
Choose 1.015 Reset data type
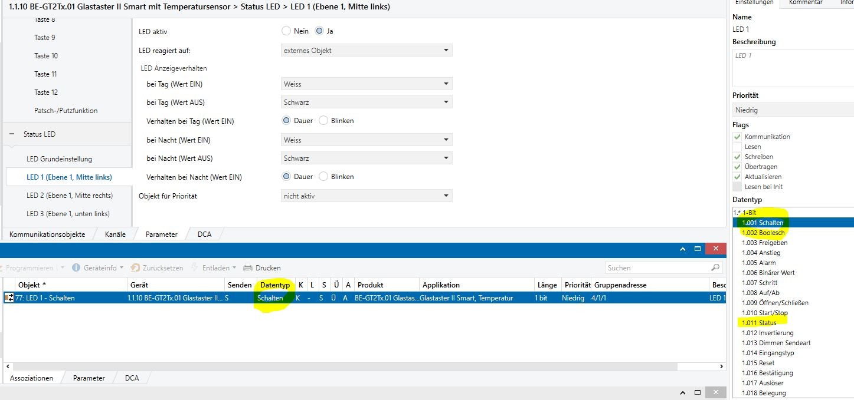click(758, 363)
